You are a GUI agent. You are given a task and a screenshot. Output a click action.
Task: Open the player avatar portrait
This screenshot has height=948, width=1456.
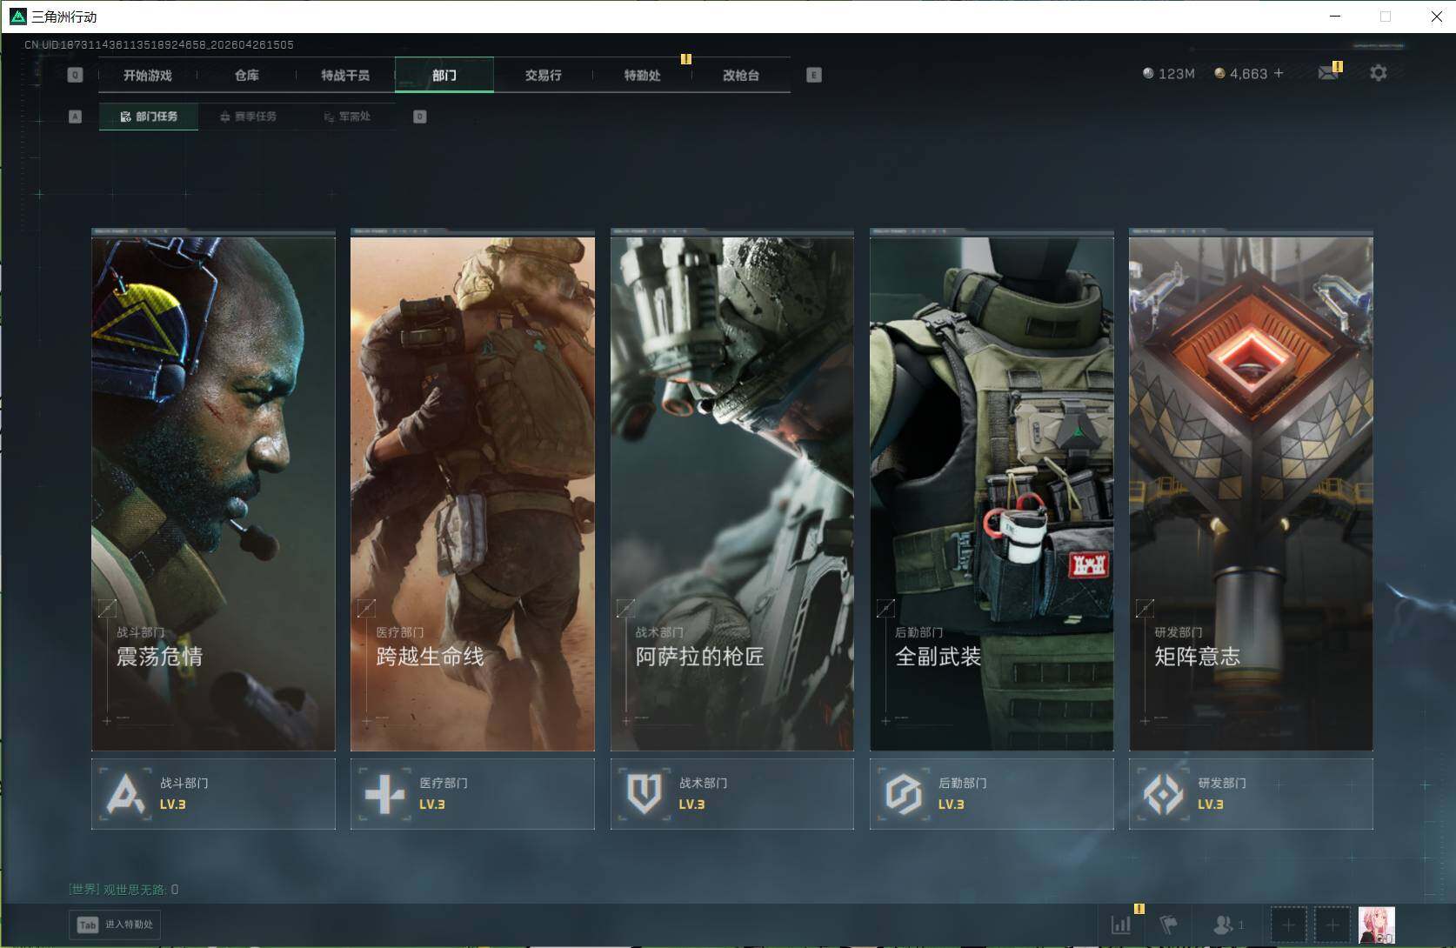coord(1377,925)
